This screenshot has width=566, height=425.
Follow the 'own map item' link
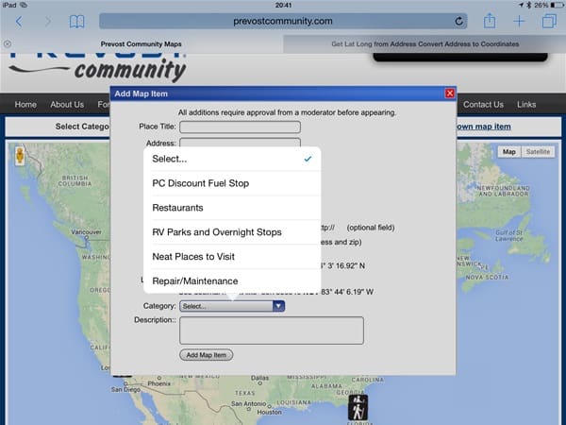484,127
